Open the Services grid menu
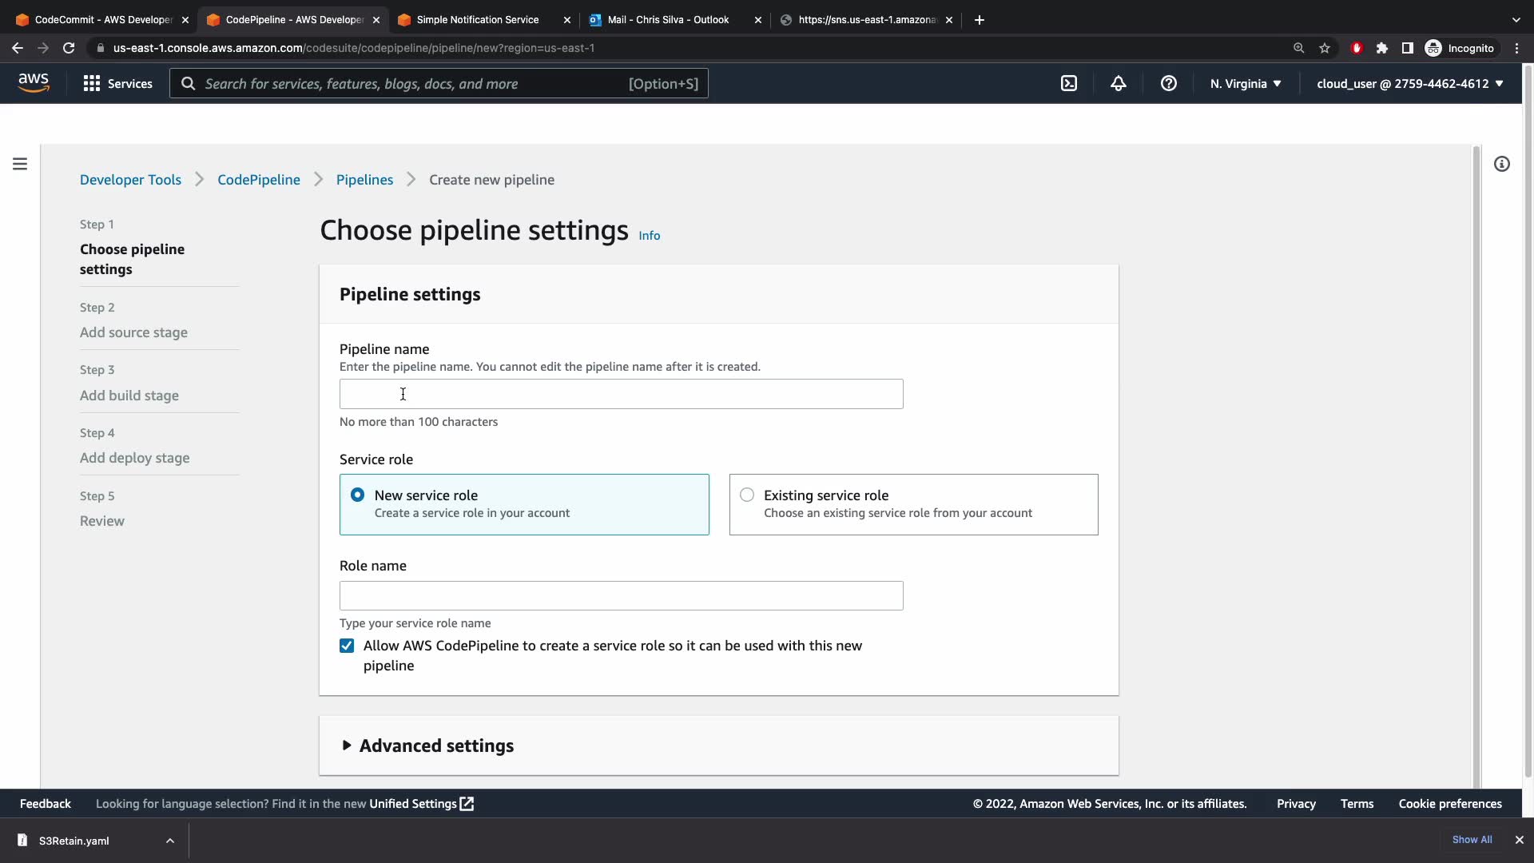This screenshot has height=863, width=1534. [x=117, y=83]
